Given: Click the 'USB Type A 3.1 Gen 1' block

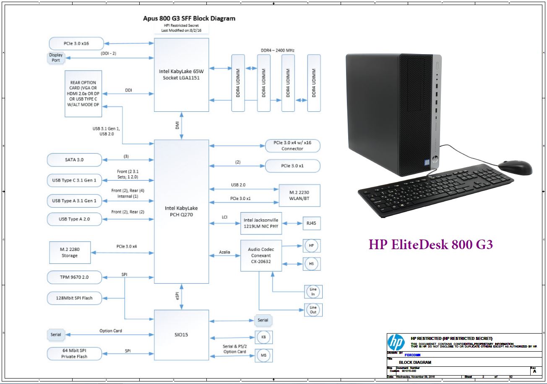Looking at the screenshot, I should click(x=75, y=201).
